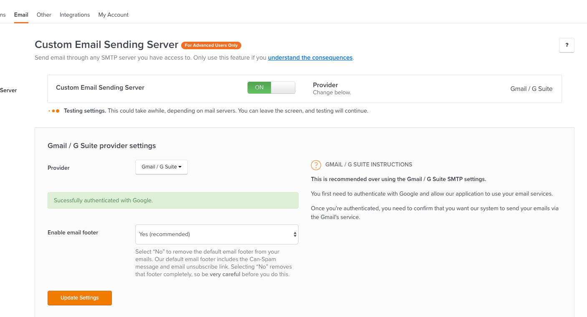Select the Server item in left sidebar
The height and width of the screenshot is (317, 587).
coord(8,90)
